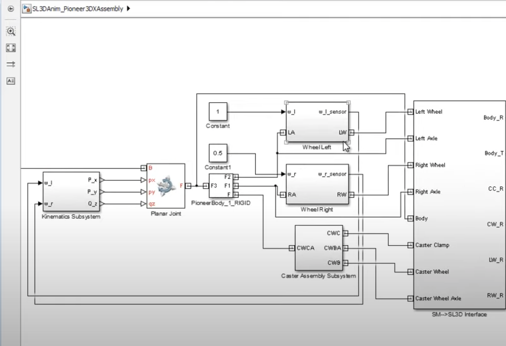Click the CWCA port connector
506x346 pixels.
pos(291,248)
